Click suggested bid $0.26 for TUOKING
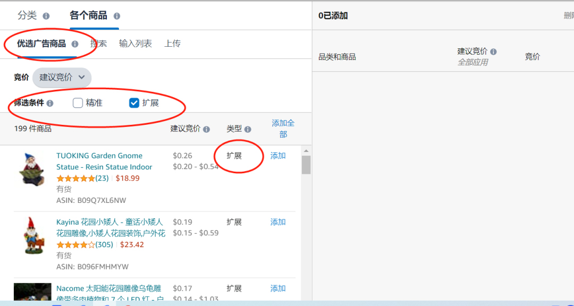This screenshot has height=306, width=574. point(182,156)
